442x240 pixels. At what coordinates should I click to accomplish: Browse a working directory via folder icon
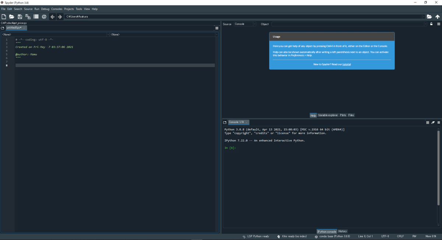click(x=429, y=17)
